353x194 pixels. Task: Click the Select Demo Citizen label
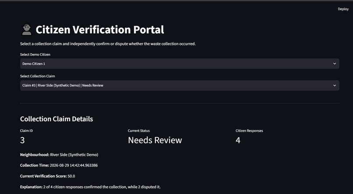[x=35, y=54]
